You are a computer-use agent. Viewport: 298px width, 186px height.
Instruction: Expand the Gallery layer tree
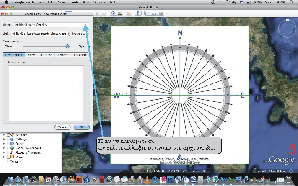(x=4, y=139)
